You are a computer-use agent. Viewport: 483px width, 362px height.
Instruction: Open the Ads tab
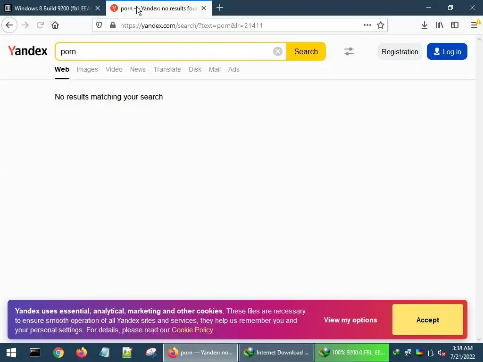[x=234, y=69]
